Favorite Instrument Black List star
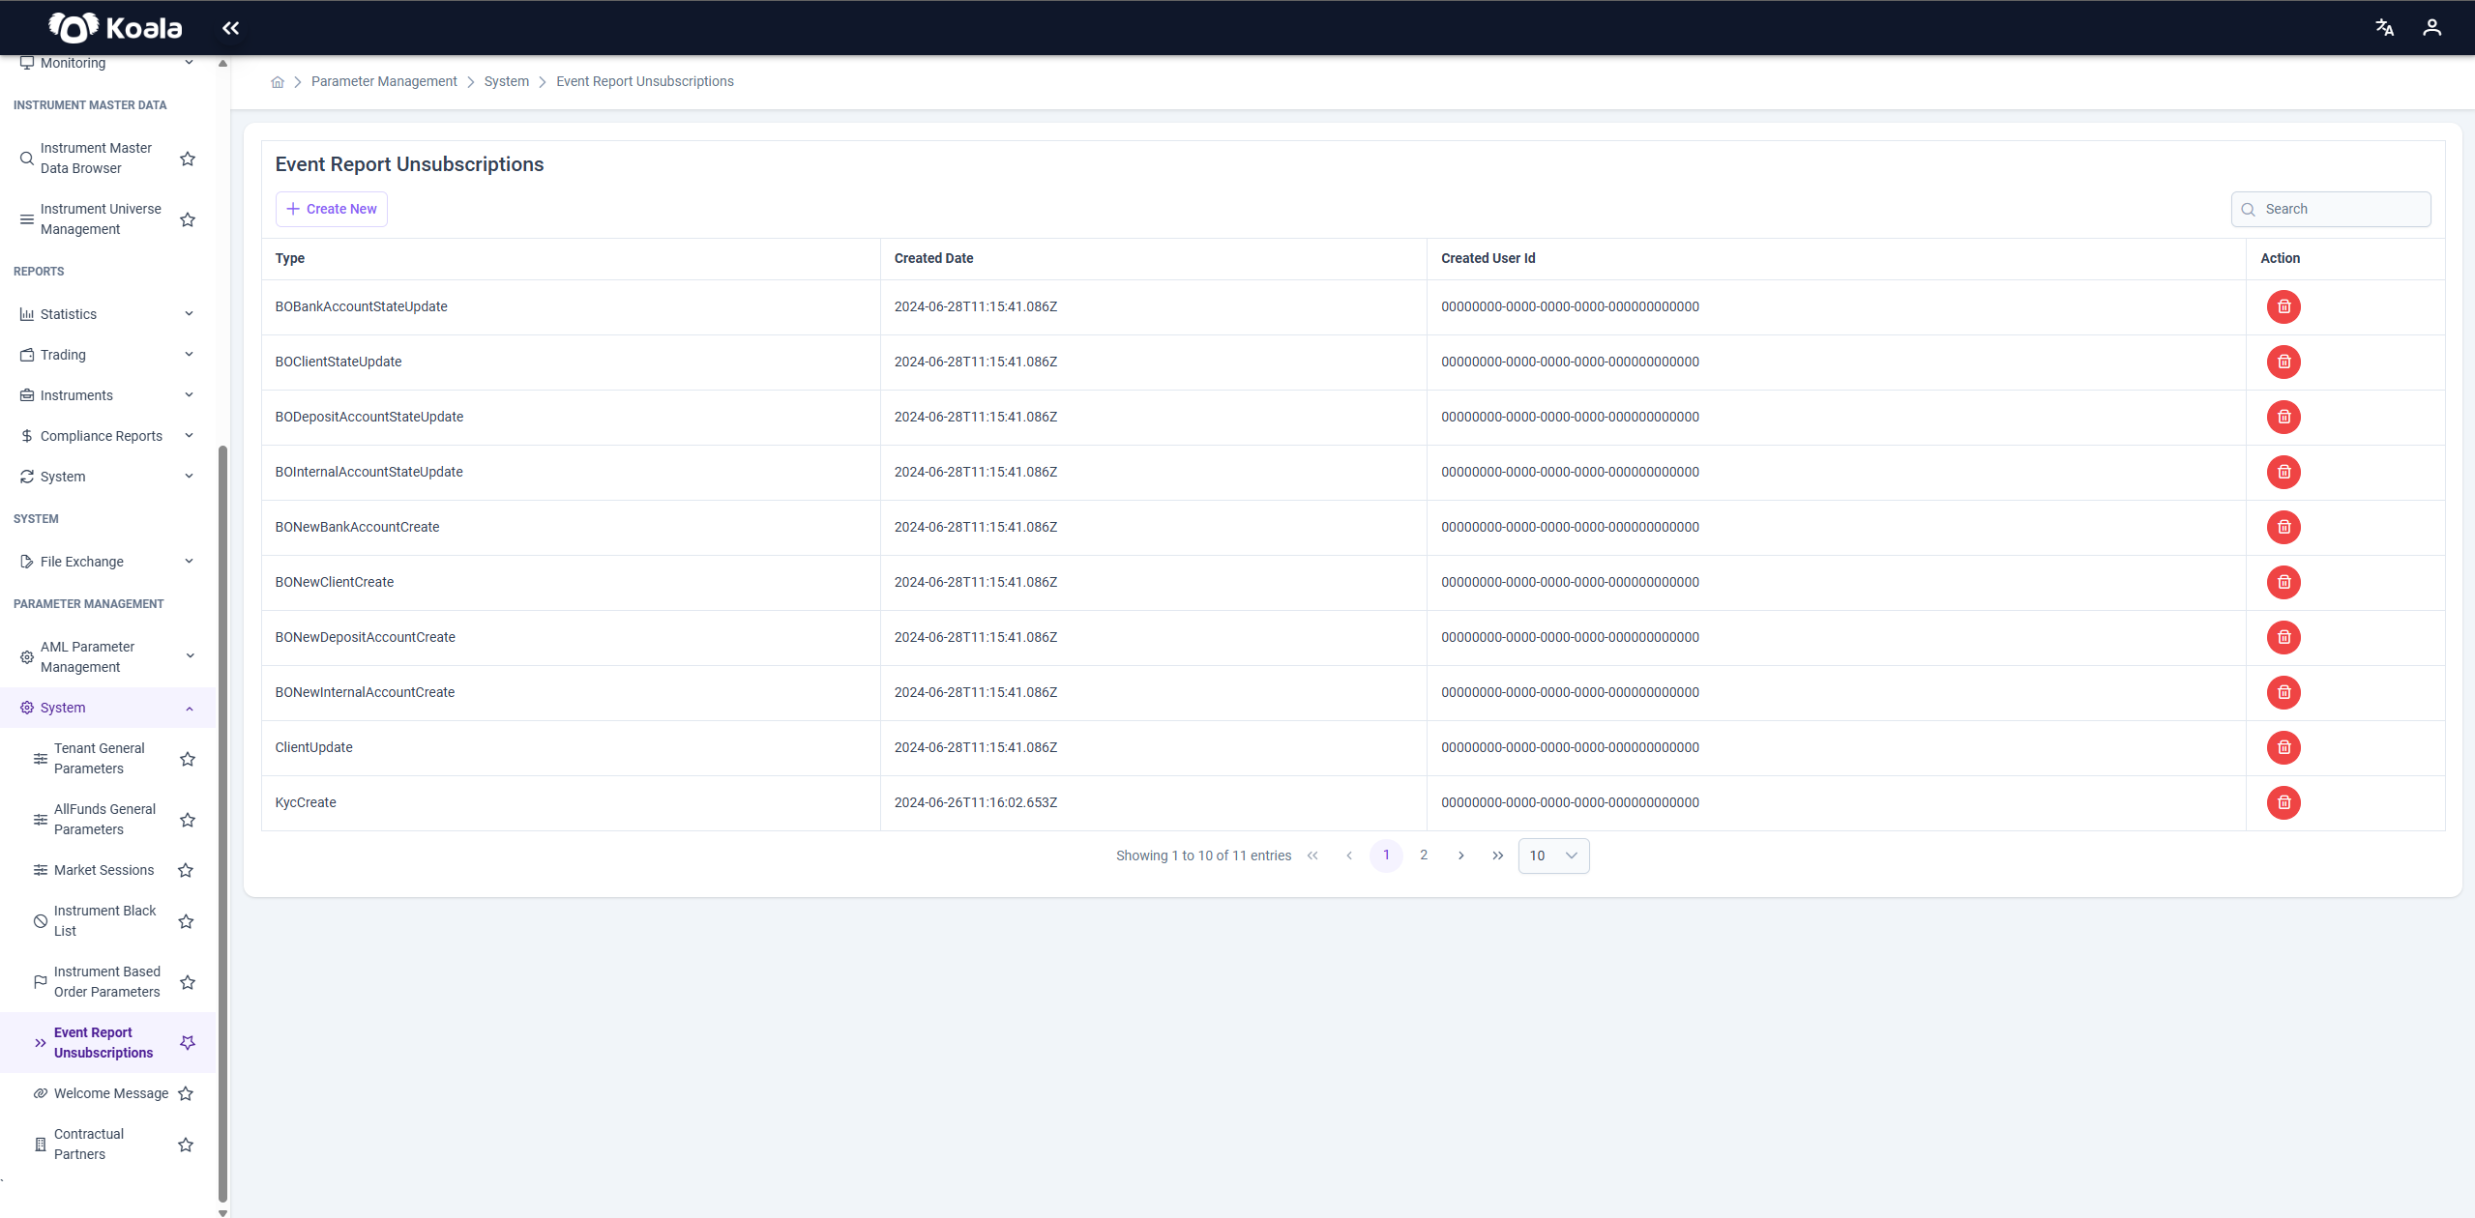This screenshot has height=1218, width=2475. [x=186, y=921]
